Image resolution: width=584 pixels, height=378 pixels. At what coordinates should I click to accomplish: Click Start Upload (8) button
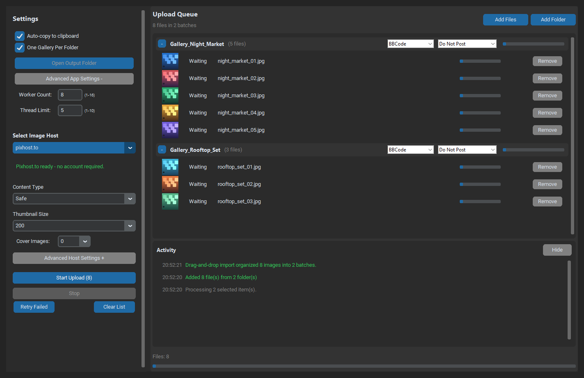[74, 278]
